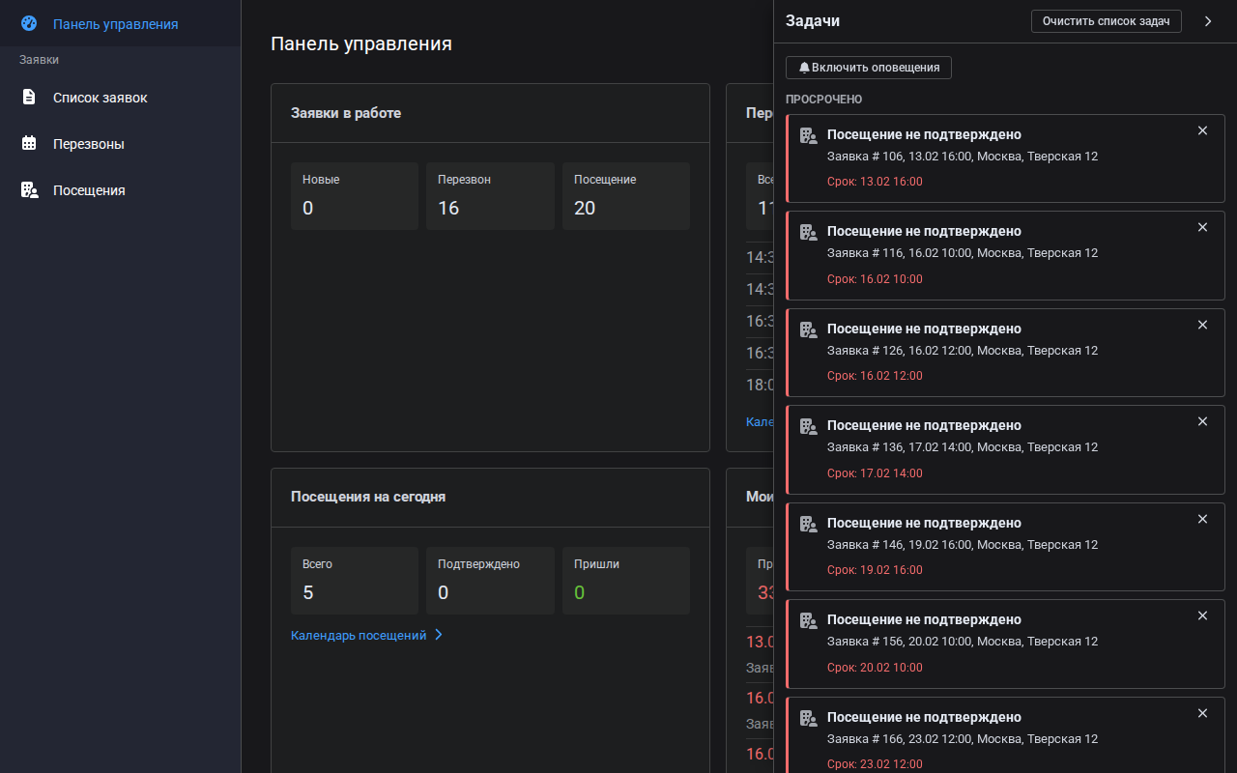Click the visit icon on Заявка # 146 task
This screenshot has width=1237, height=773.
pyautogui.click(x=809, y=524)
